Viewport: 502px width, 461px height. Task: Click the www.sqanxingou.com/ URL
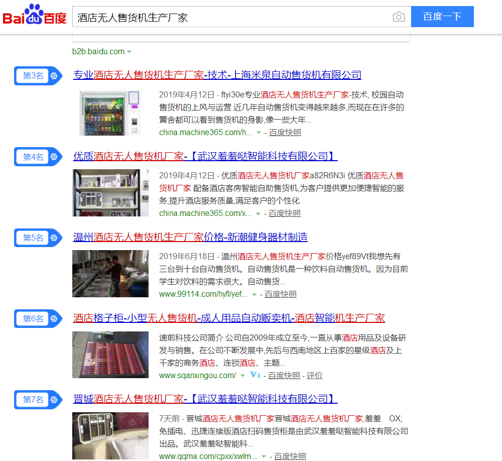click(197, 376)
